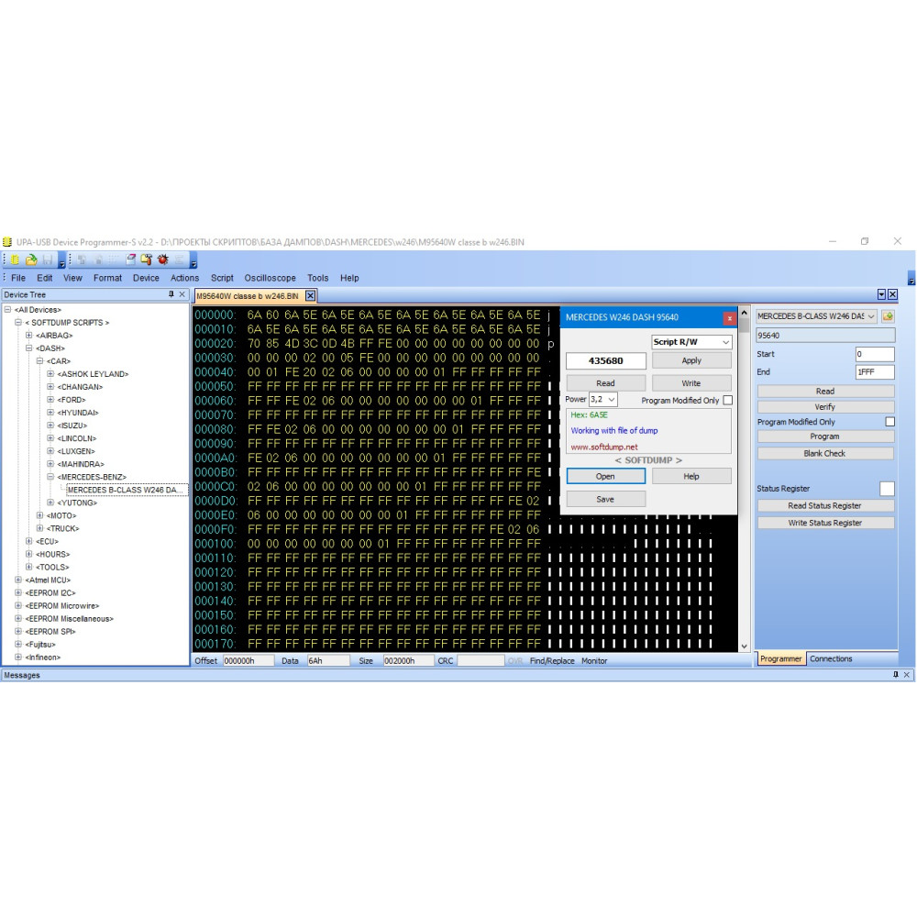Toggle Program Modified Only in Programmer panel
Viewport: 917px width, 917px height.
pyautogui.click(x=889, y=422)
